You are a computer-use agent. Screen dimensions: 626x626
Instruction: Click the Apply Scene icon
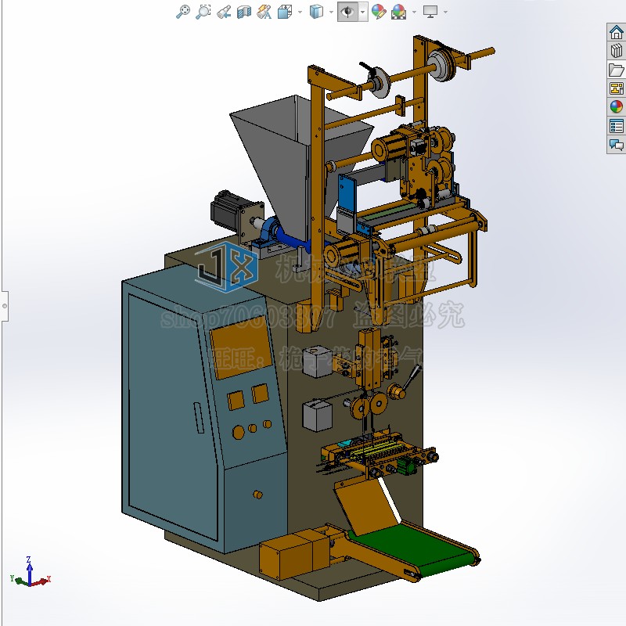click(x=399, y=12)
